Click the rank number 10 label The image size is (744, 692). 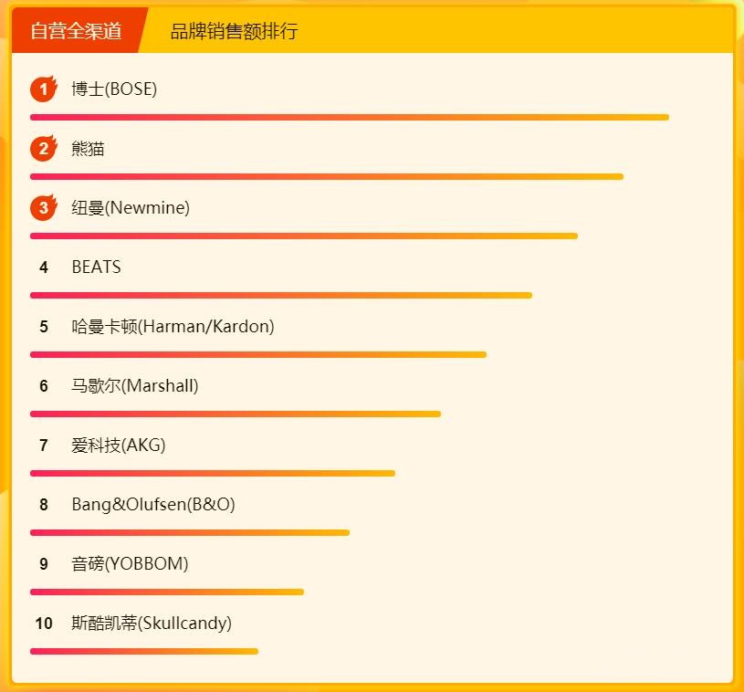pos(44,624)
